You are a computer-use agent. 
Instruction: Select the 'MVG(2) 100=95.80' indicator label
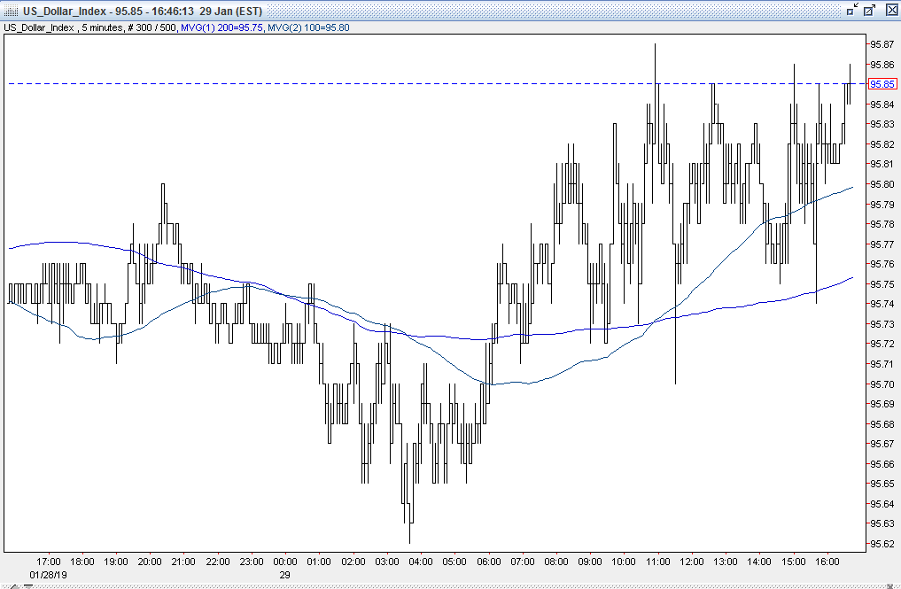pyautogui.click(x=308, y=27)
